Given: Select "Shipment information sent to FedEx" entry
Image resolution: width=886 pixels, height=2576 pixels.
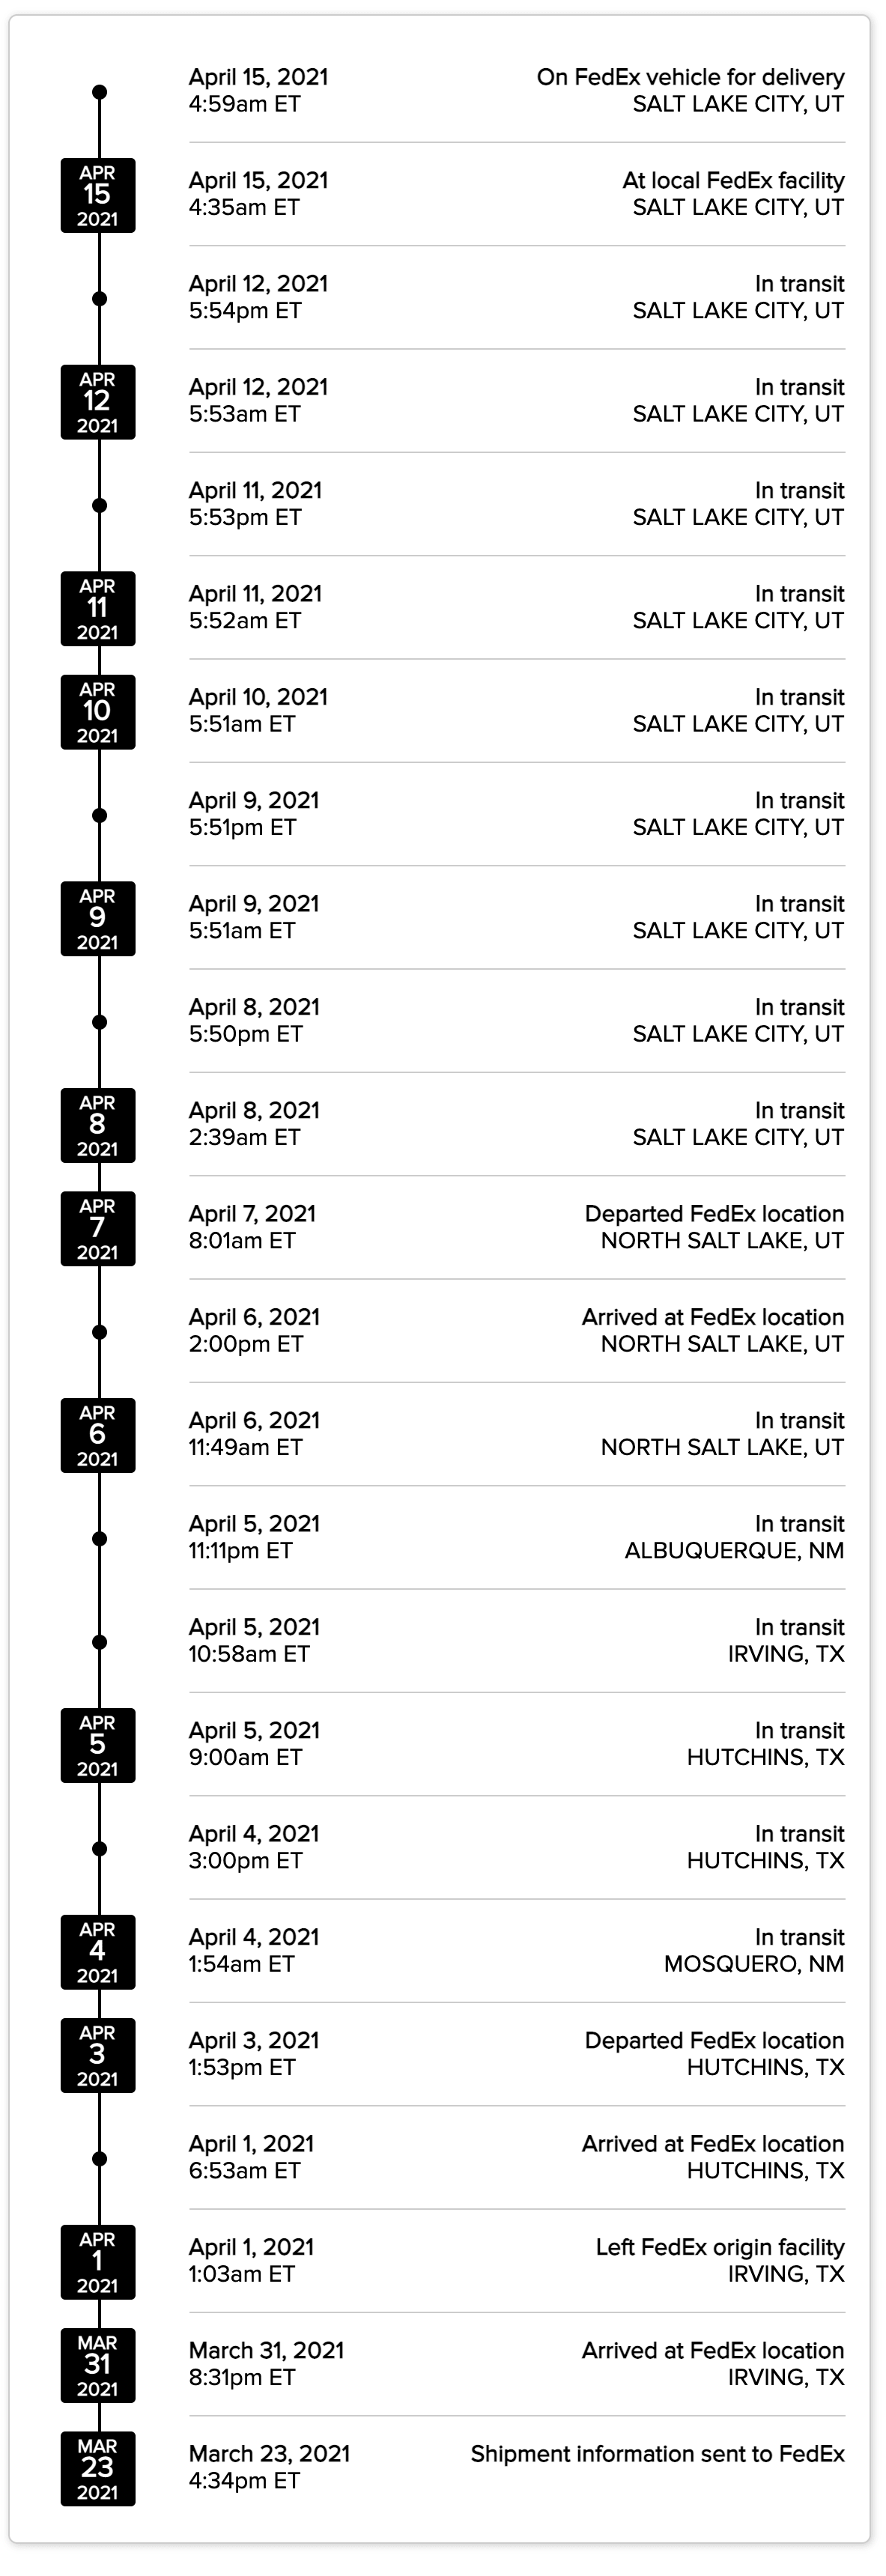Looking at the screenshot, I should [657, 2454].
